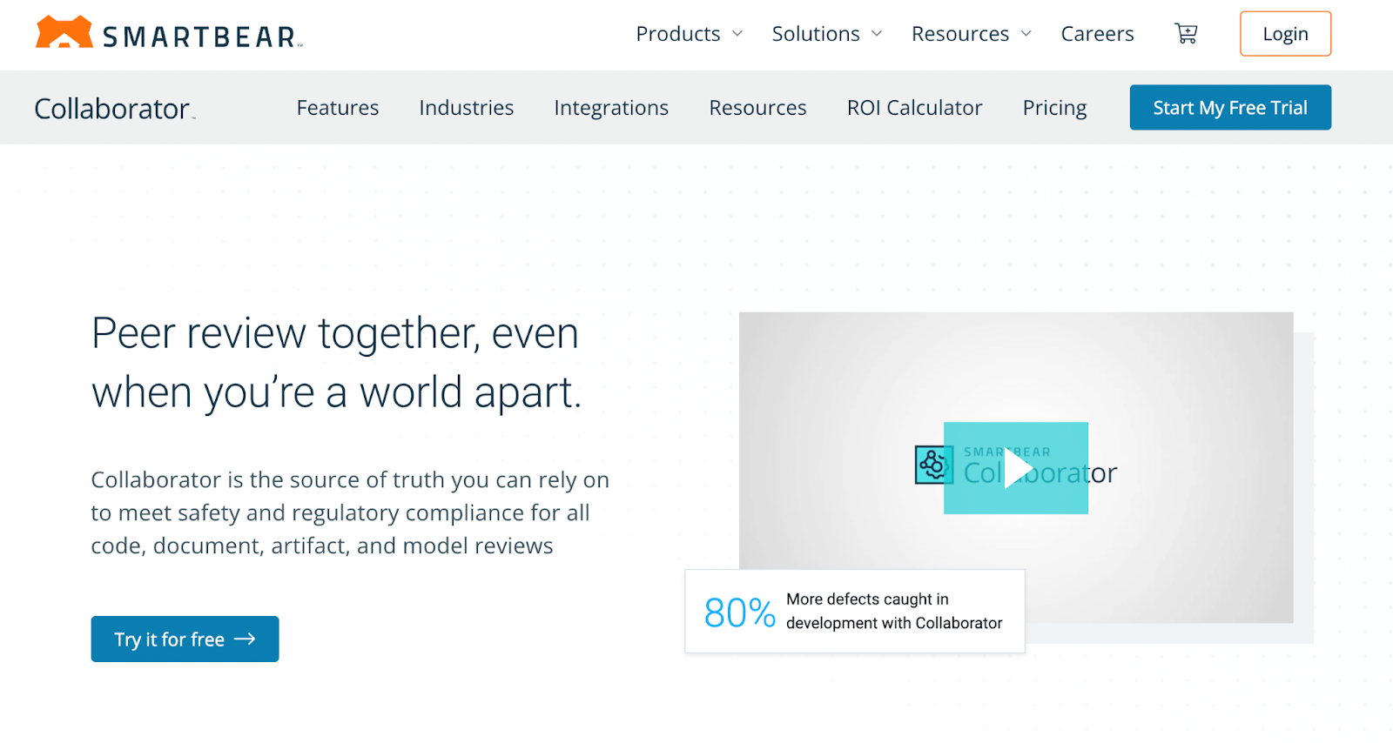Click the SmartBear logo
This screenshot has width=1393, height=743.
[169, 33]
